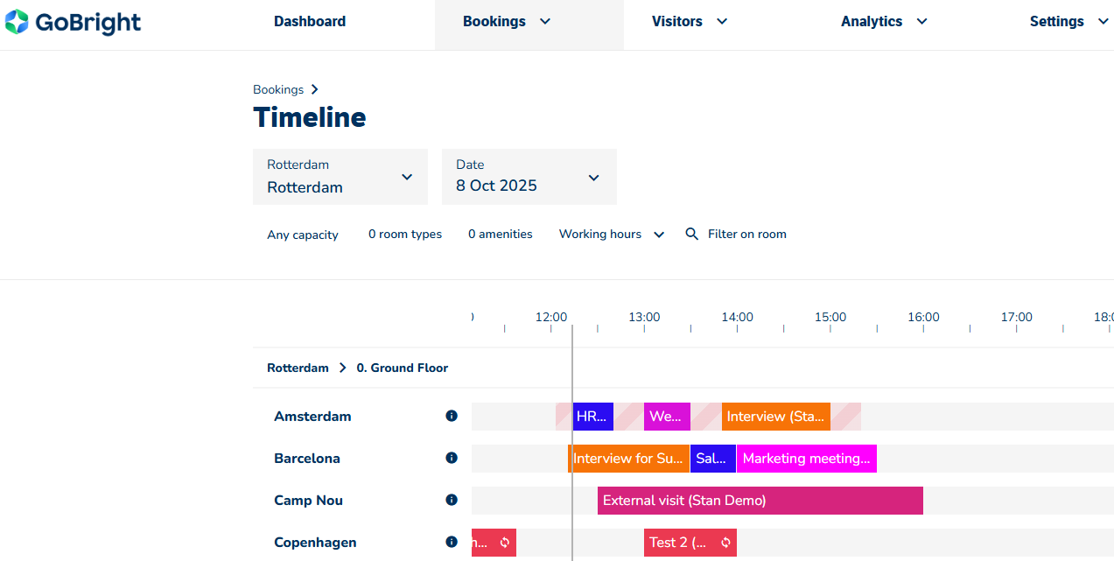
Task: Click the Filter on room search icon
Action: pos(691,235)
